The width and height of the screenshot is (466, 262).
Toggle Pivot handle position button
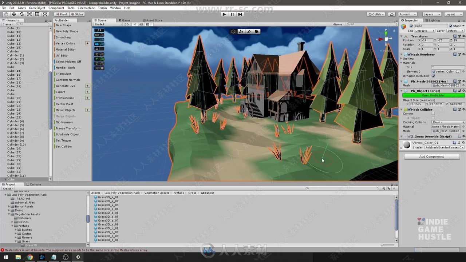pyautogui.click(x=62, y=14)
